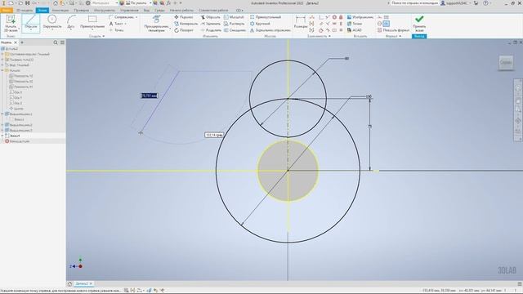The width and height of the screenshot is (523, 294).
Task: Select the Circle (Окружность) tool
Action: pyautogui.click(x=52, y=23)
